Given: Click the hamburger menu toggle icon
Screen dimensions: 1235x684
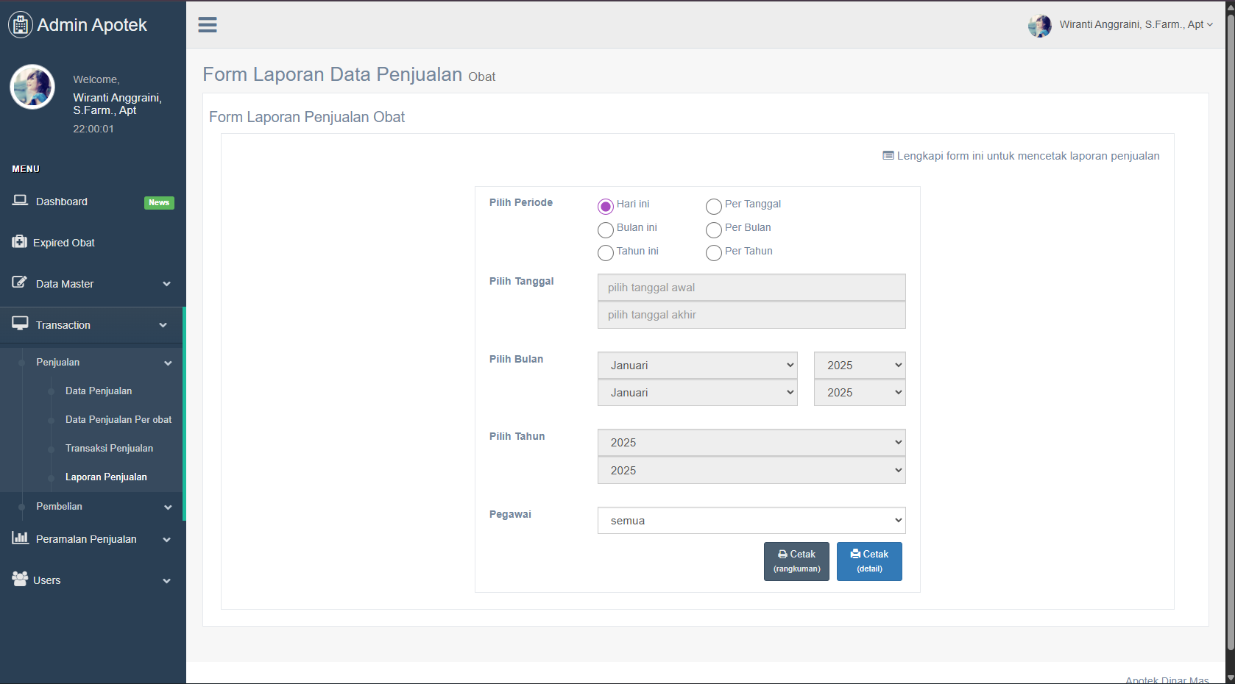Looking at the screenshot, I should coord(208,25).
